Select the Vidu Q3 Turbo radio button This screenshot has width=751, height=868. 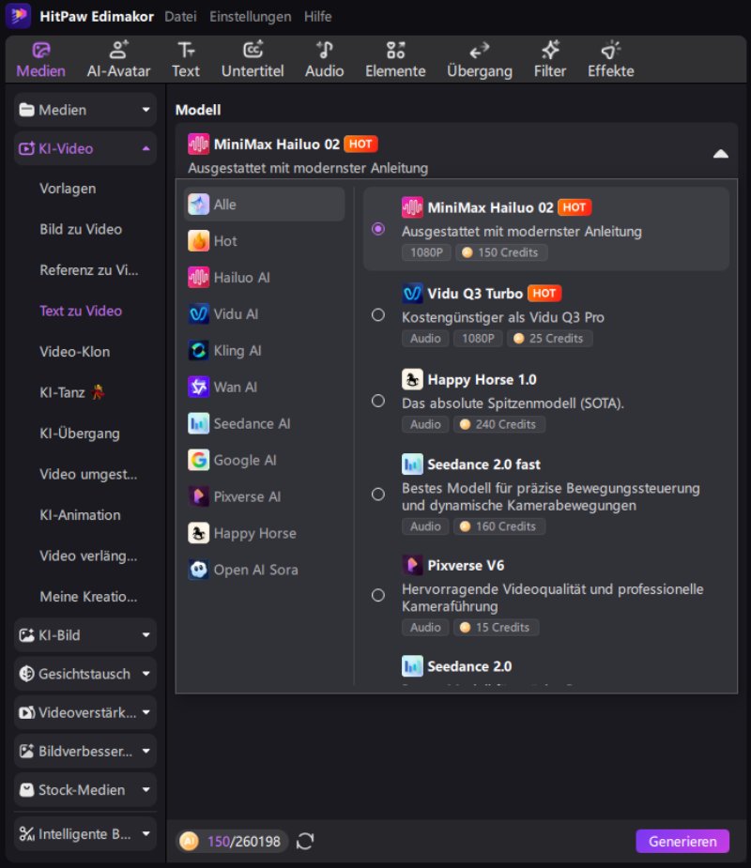[378, 315]
